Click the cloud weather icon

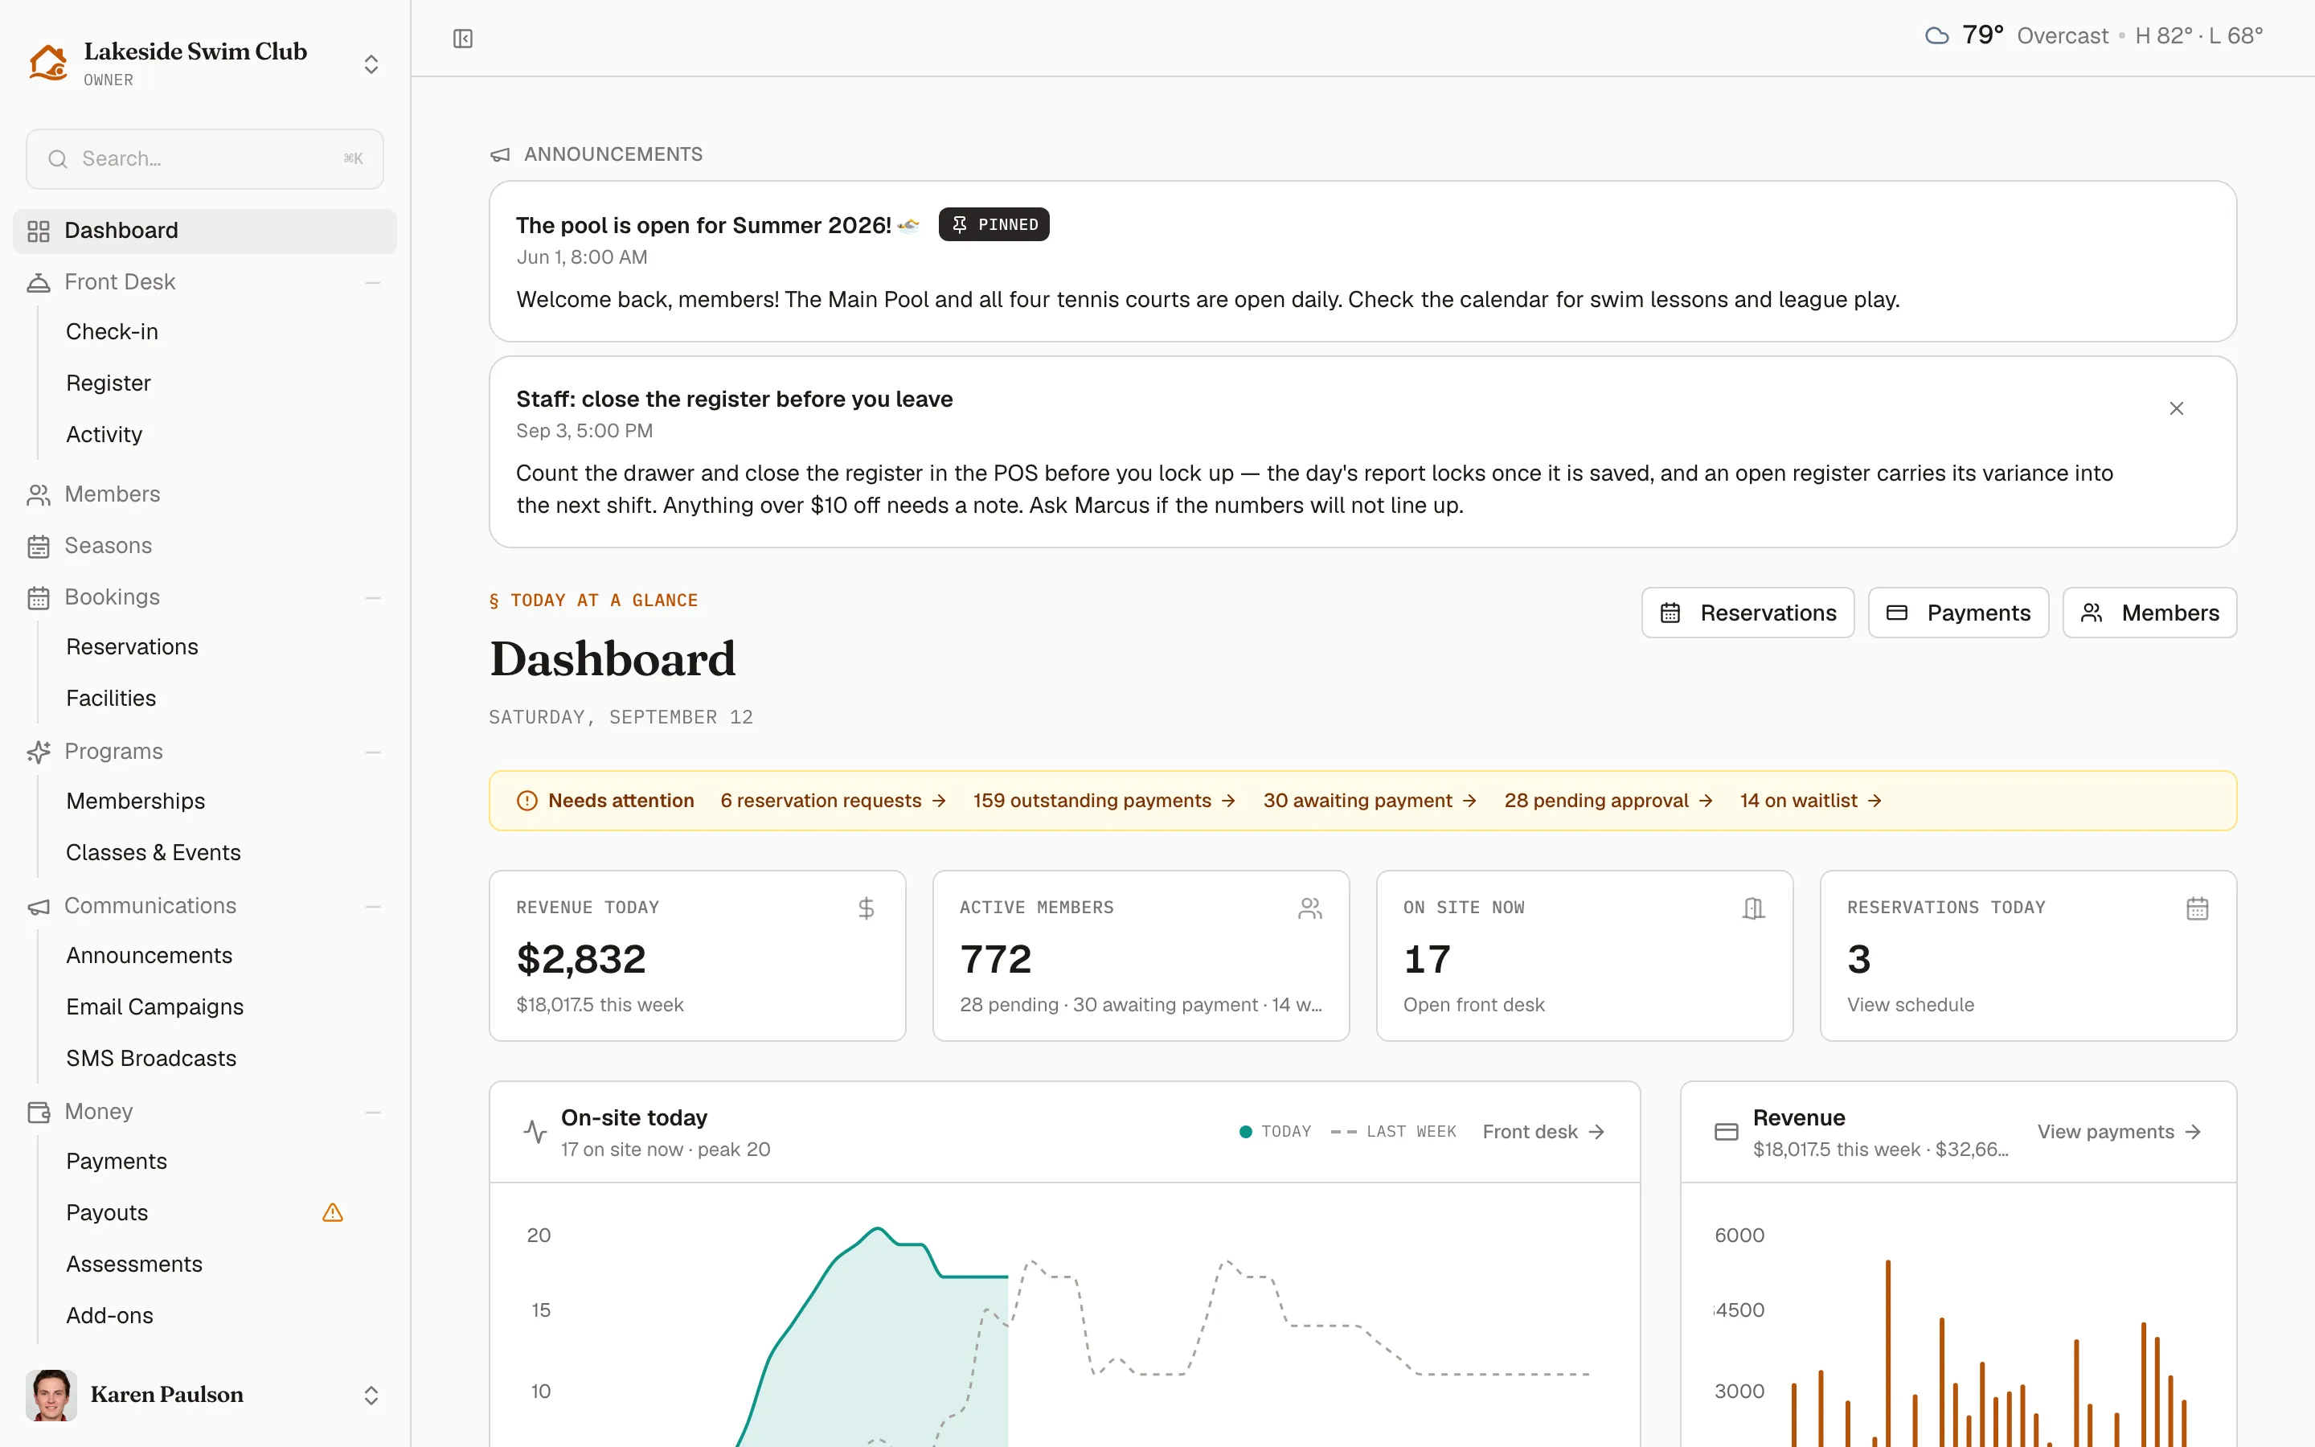click(x=1937, y=35)
